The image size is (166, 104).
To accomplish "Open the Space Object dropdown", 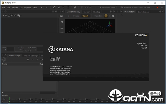I will click(x=85, y=16).
